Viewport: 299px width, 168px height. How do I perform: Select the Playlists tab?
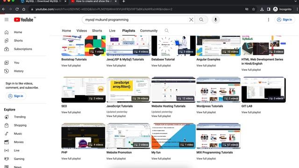128,31
